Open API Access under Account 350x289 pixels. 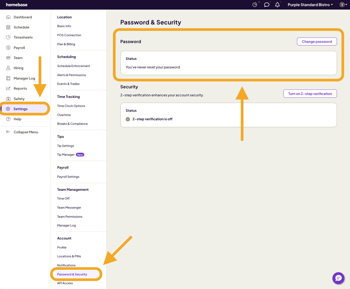65,283
